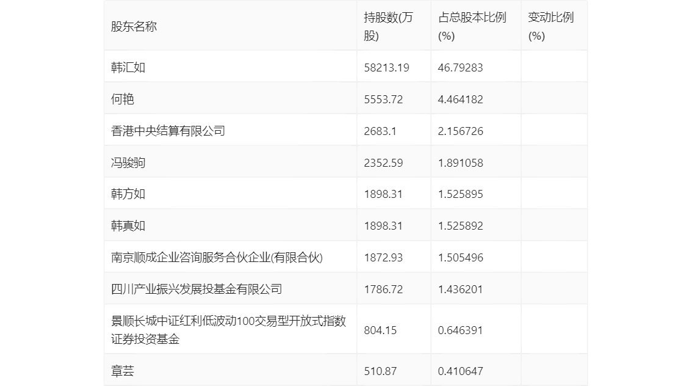Select the percentage 1.436201

[460, 289]
